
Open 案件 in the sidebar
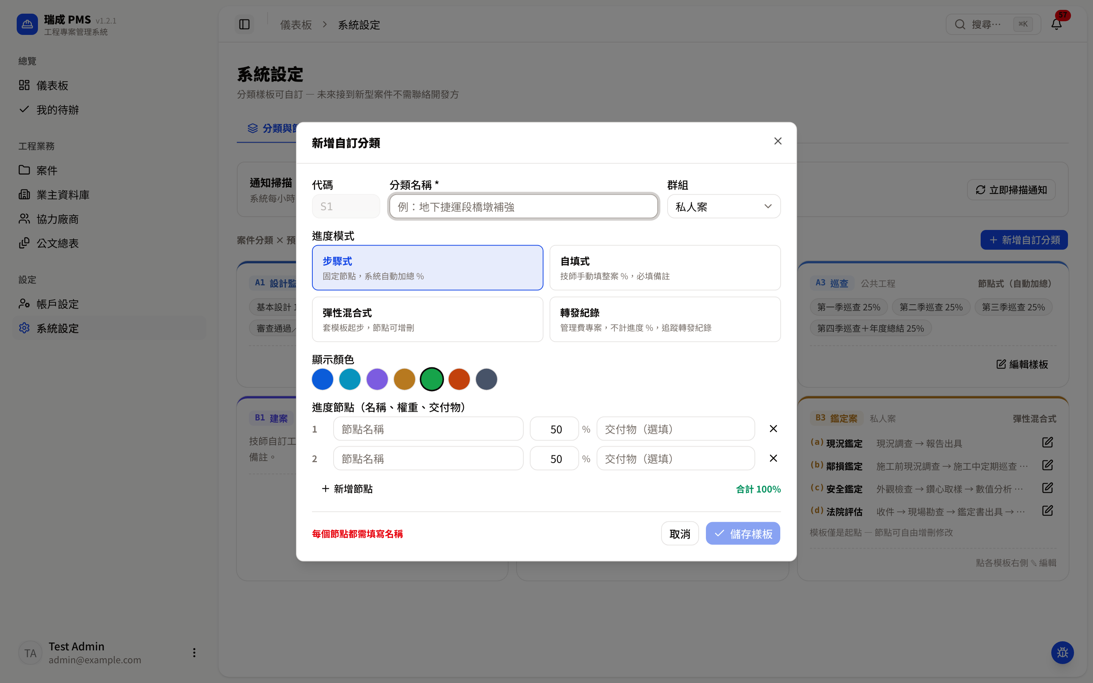tap(109, 170)
